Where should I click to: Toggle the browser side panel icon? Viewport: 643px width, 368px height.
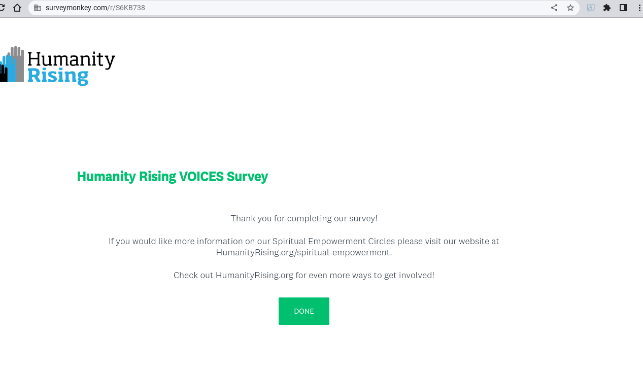tap(623, 8)
